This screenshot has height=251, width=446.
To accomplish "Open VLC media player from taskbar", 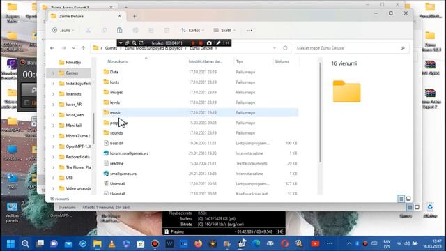I will point(111,243).
